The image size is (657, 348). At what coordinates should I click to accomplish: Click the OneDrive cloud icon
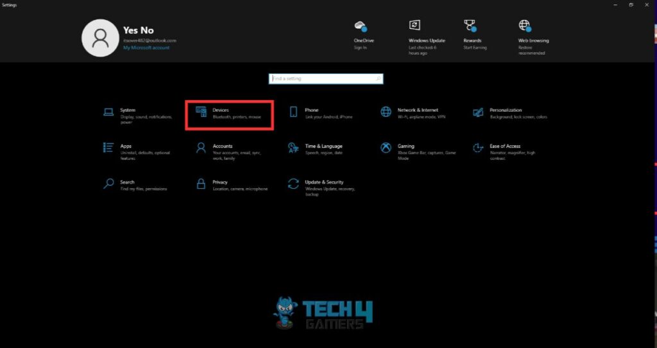(361, 26)
